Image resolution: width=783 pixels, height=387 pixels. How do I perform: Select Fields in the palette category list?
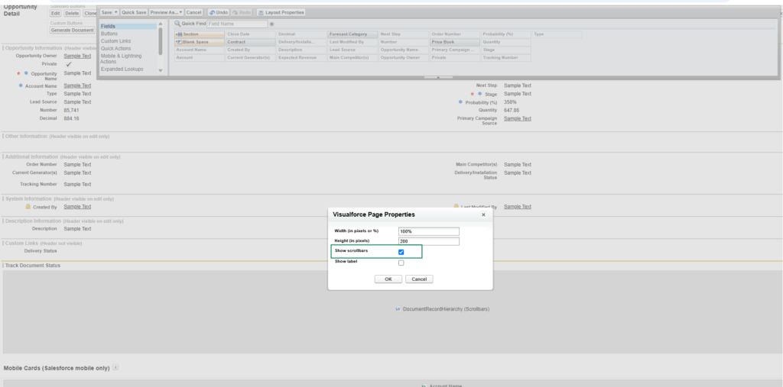click(128, 27)
